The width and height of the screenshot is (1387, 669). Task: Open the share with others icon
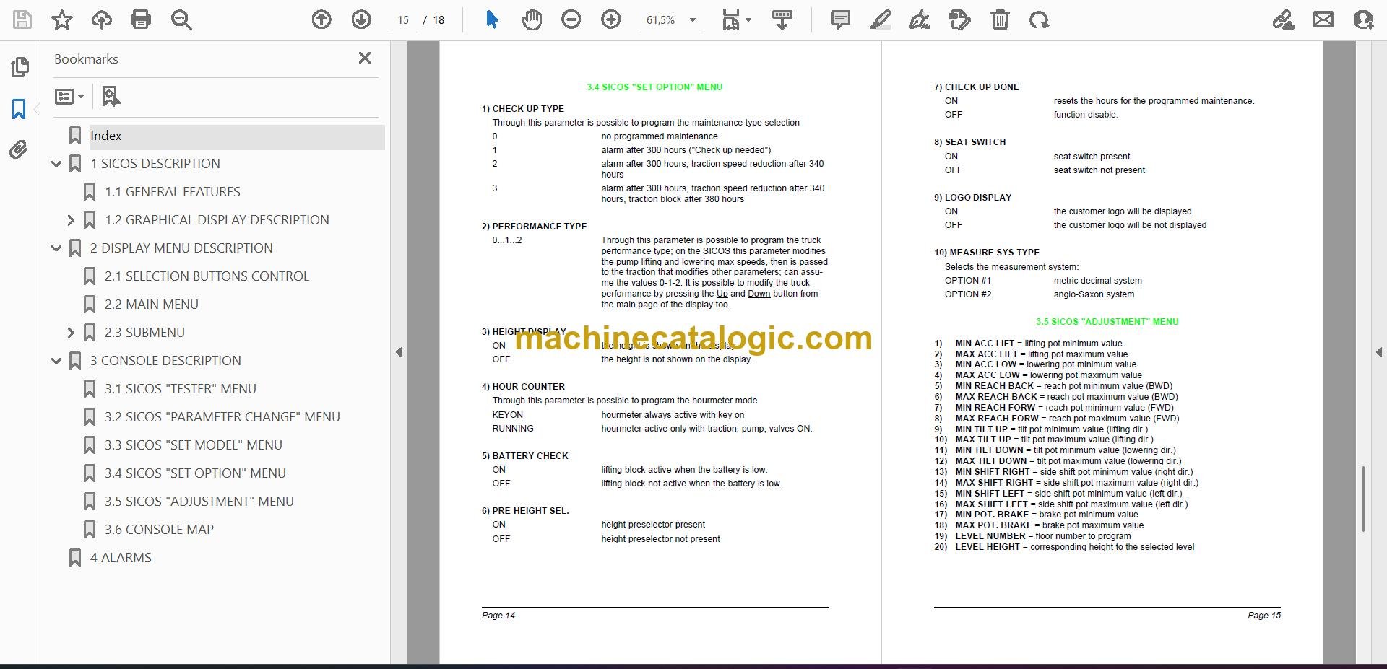(1363, 19)
